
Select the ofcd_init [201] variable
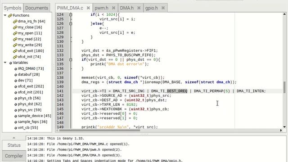(30, 92)
